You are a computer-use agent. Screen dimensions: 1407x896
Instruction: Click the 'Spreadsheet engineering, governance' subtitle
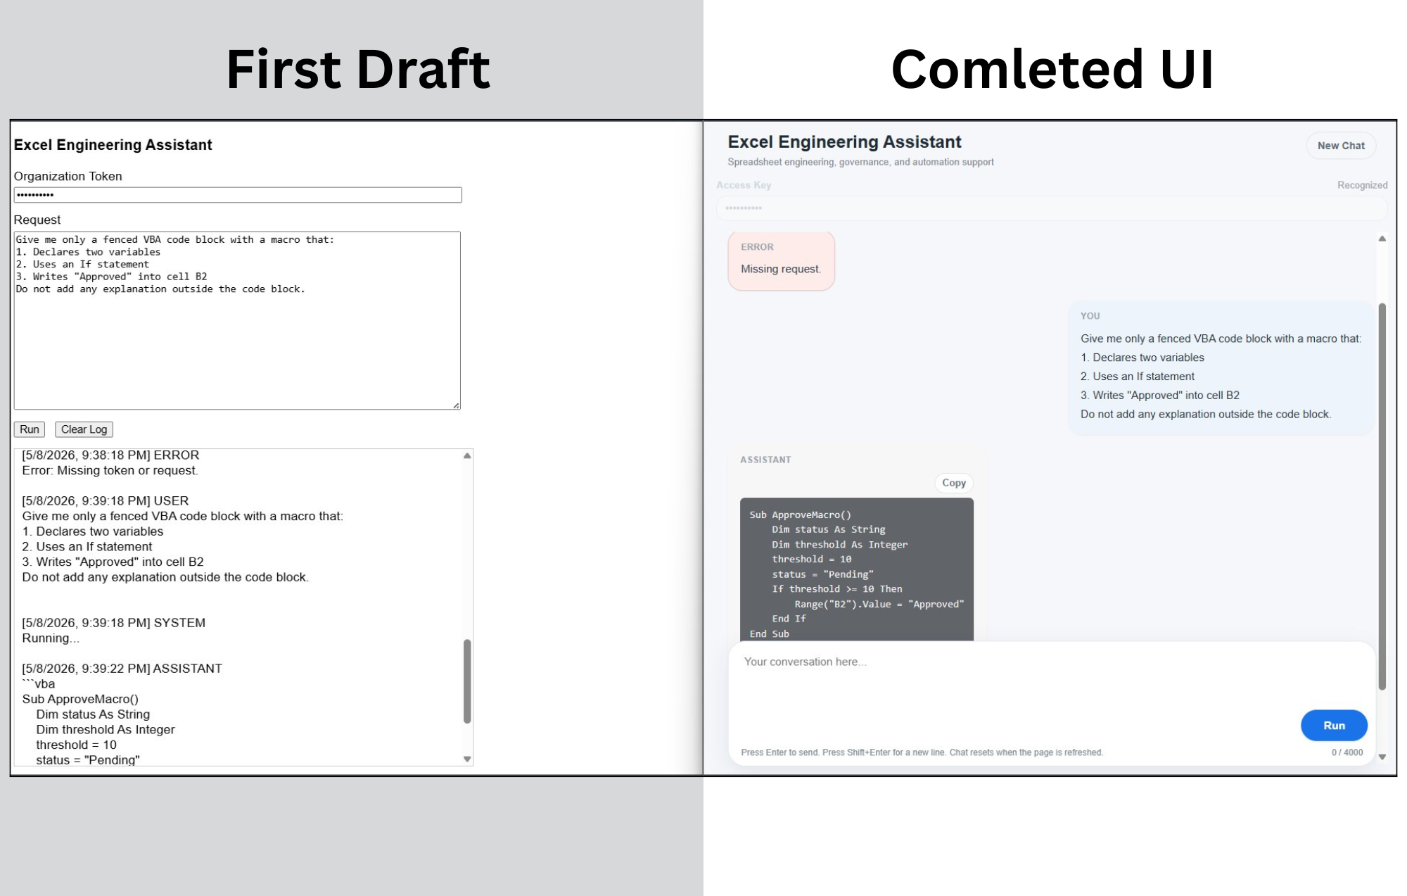point(860,163)
